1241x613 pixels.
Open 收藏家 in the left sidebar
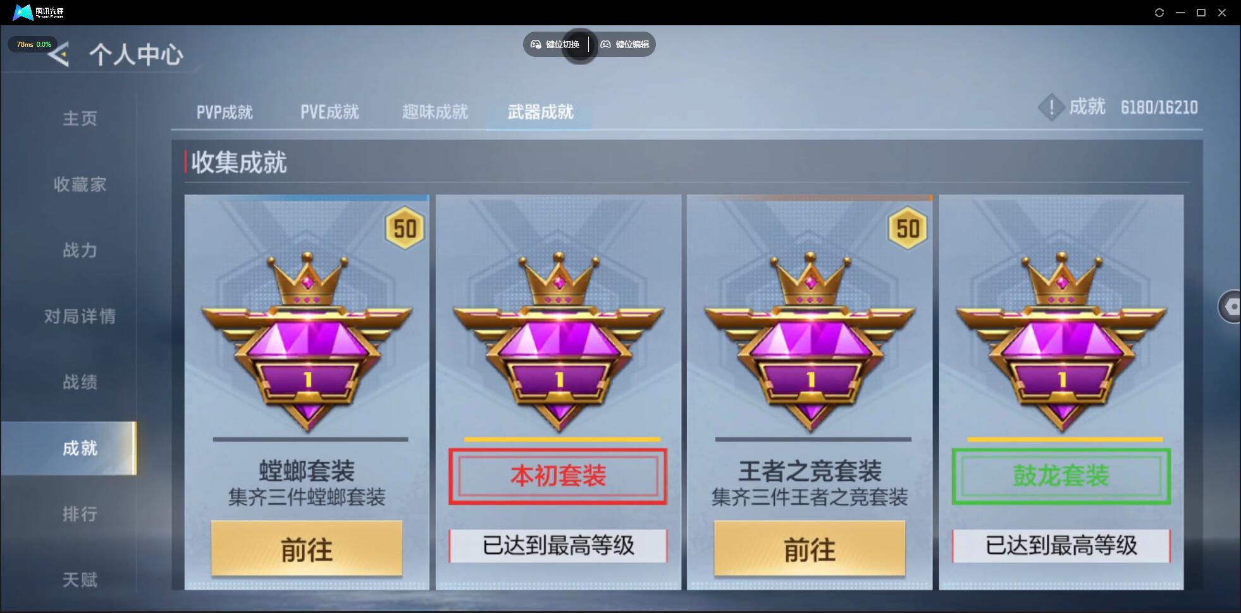click(x=80, y=185)
